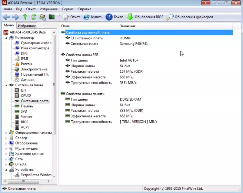
Task: Select the CPUID tree item
Action: 23,96
